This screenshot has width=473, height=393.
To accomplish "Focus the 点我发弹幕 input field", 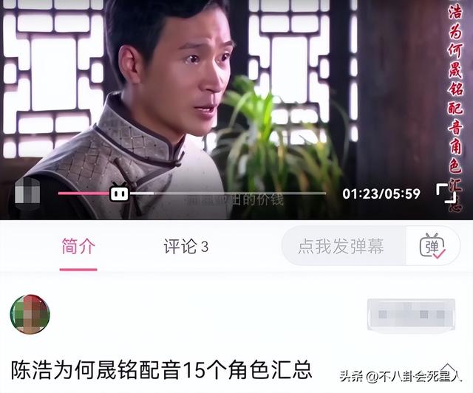I will pos(344,246).
